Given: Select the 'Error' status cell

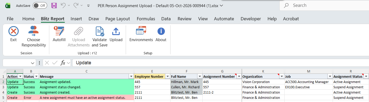Looking at the screenshot, I should pos(31,98).
